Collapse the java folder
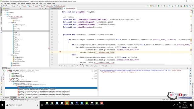The height and width of the screenshot is (109, 194). pos(5,15)
